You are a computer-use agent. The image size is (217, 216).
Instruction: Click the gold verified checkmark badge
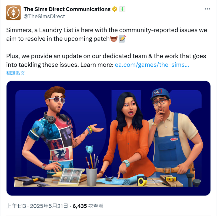115,9
